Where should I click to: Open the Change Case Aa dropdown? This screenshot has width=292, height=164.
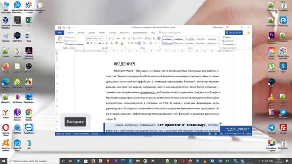[118, 38]
